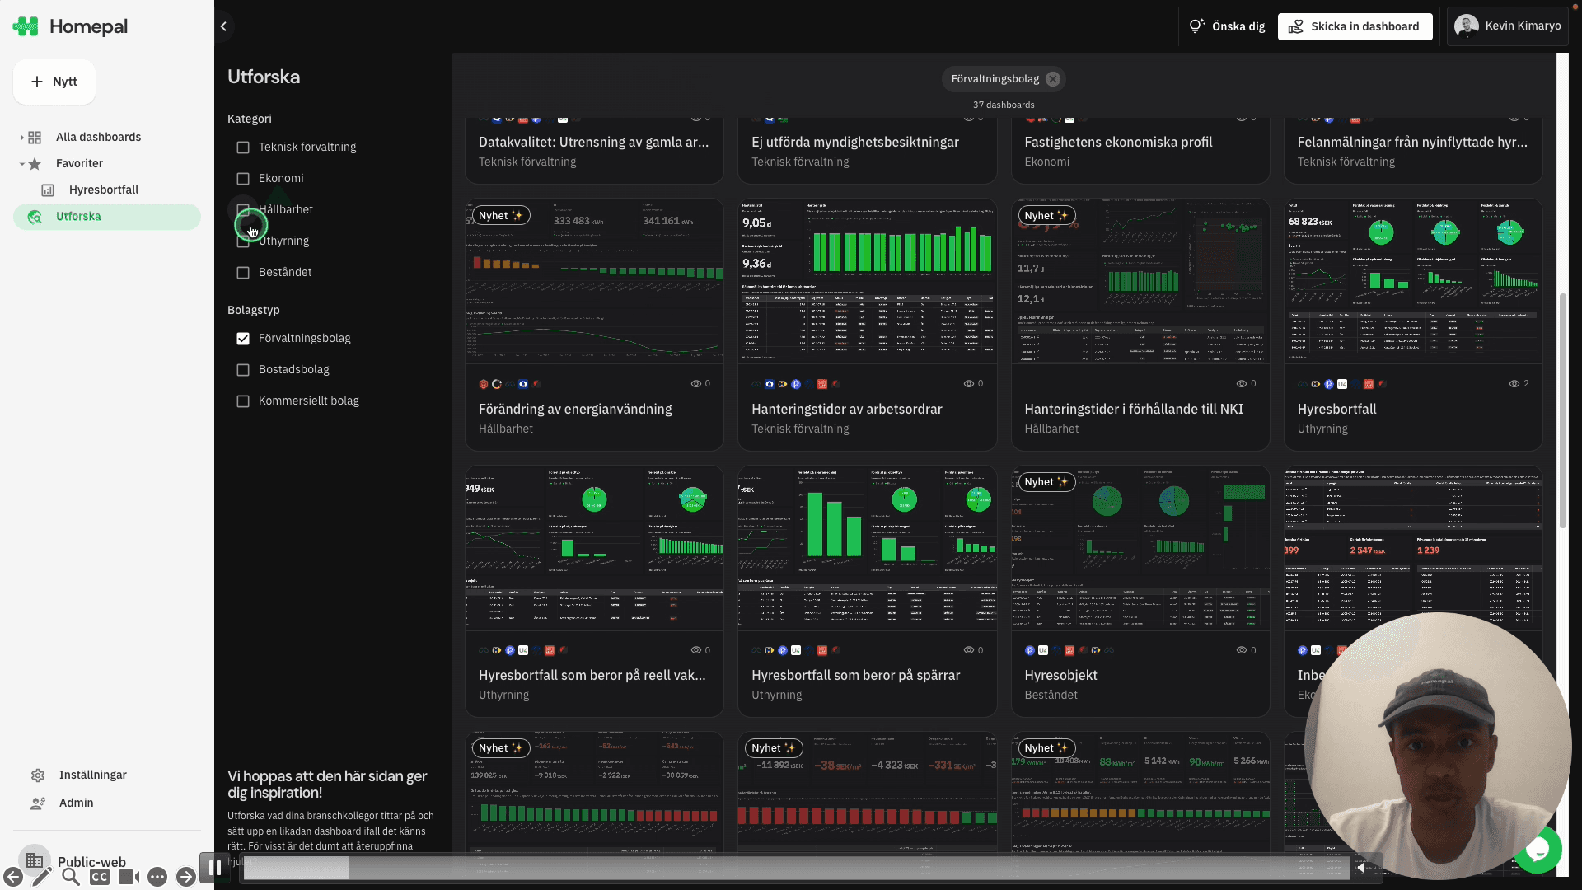1582x890 pixels.
Task: Select the pencil annotation icon
Action: [x=42, y=877]
